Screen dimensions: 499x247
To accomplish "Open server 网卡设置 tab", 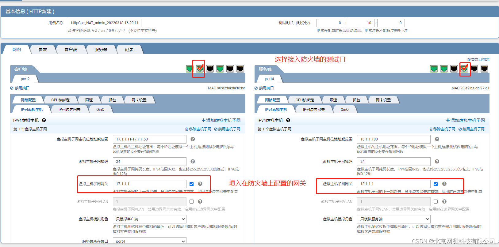I will (383, 100).
